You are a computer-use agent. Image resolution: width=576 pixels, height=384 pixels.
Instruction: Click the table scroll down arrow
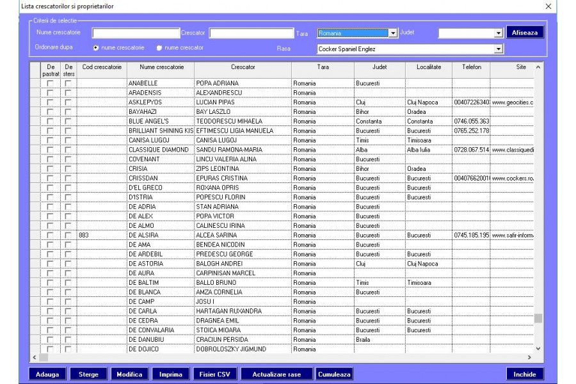[x=538, y=349]
